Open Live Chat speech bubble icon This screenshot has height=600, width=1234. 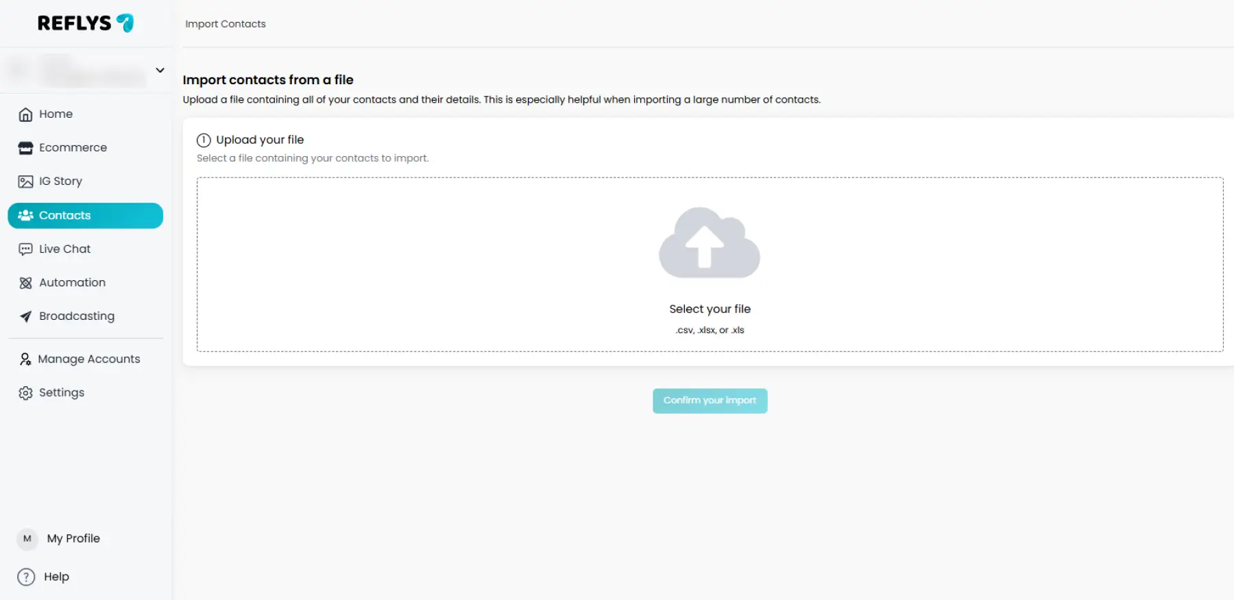pos(25,249)
